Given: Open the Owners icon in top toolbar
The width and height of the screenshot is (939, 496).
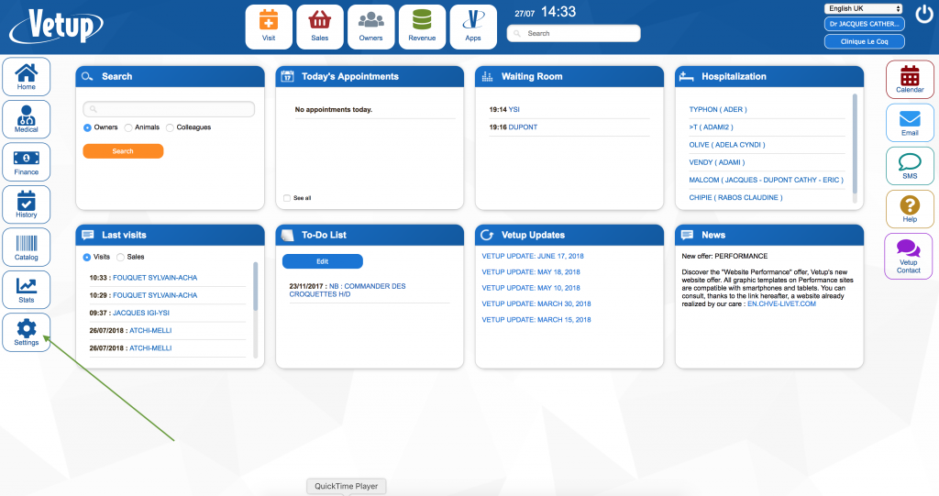Looking at the screenshot, I should click(370, 27).
